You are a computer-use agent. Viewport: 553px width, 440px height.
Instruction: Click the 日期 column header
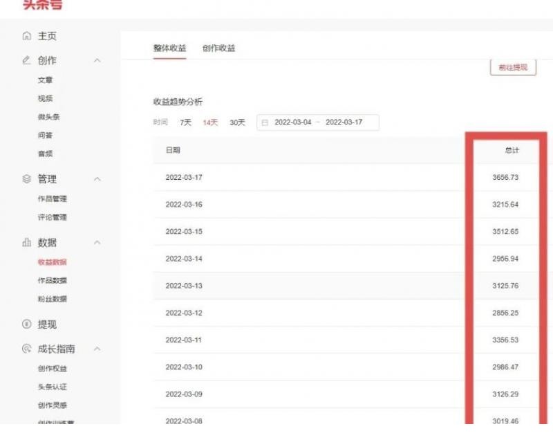click(x=173, y=150)
